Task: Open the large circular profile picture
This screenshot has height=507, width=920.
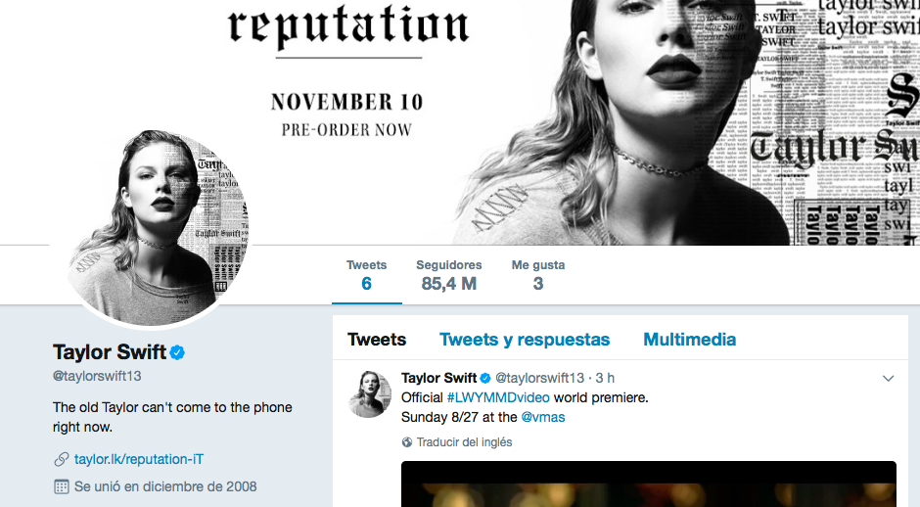Action: [x=157, y=227]
